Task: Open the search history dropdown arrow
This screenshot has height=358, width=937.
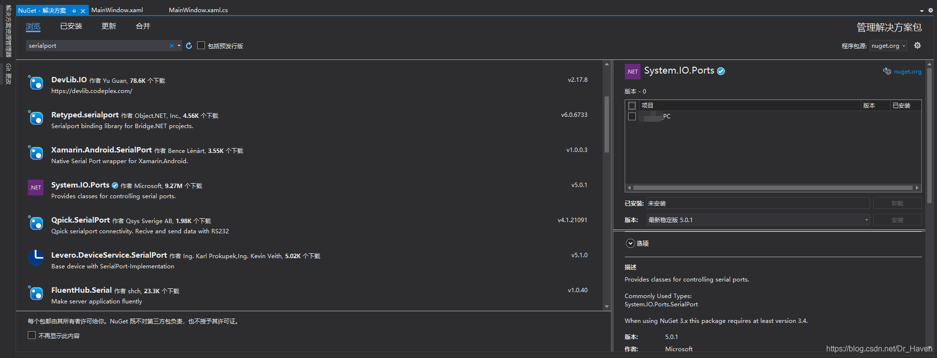Action: pos(179,46)
